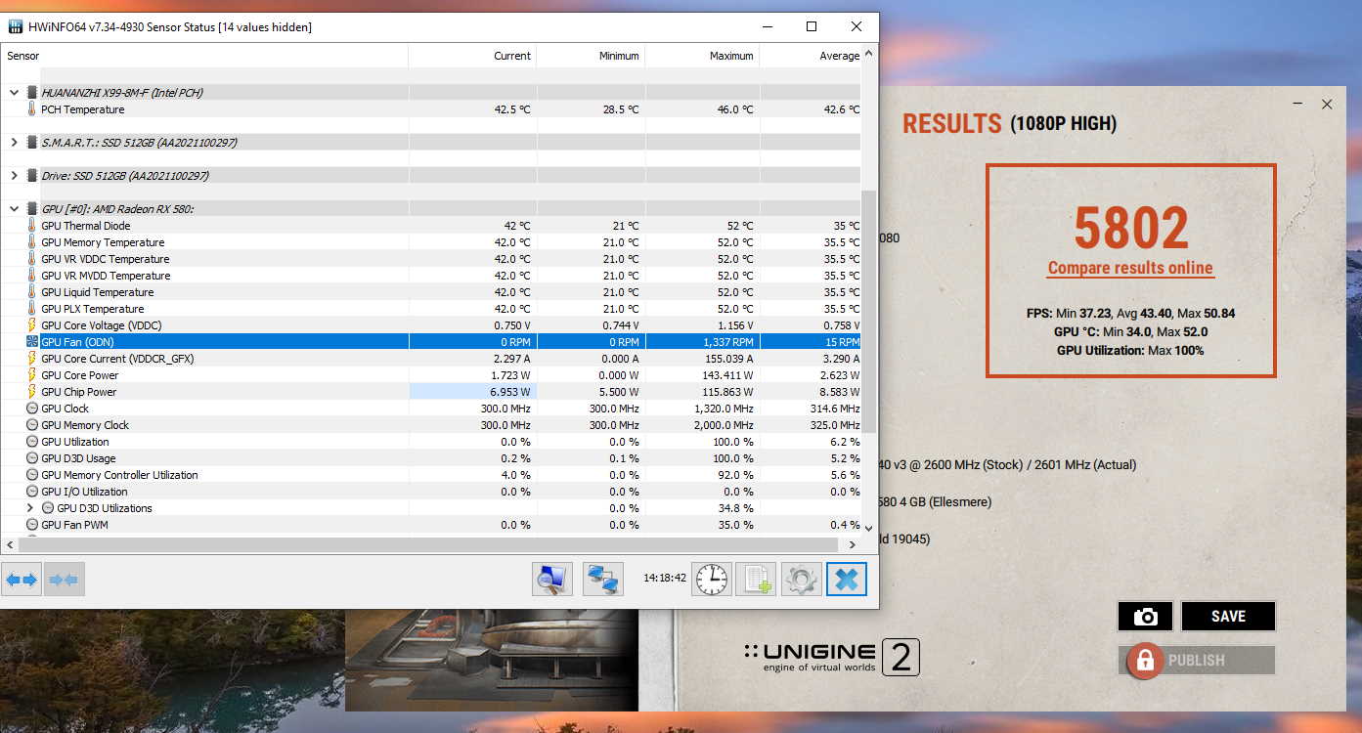Click the clock icon in the HWiNFO toolbar

(x=712, y=580)
